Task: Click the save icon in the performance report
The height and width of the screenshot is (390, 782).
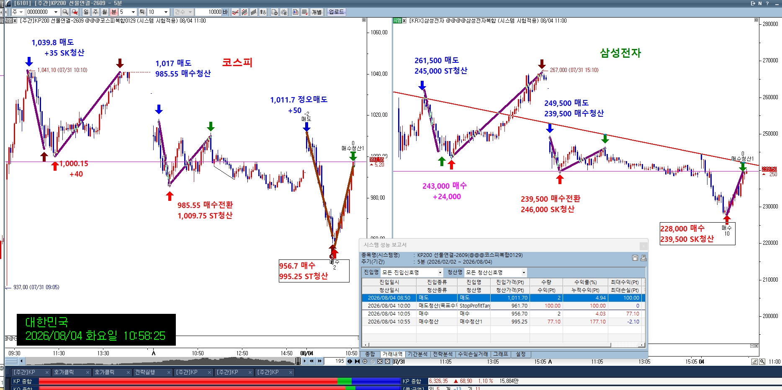Action: [x=635, y=258]
